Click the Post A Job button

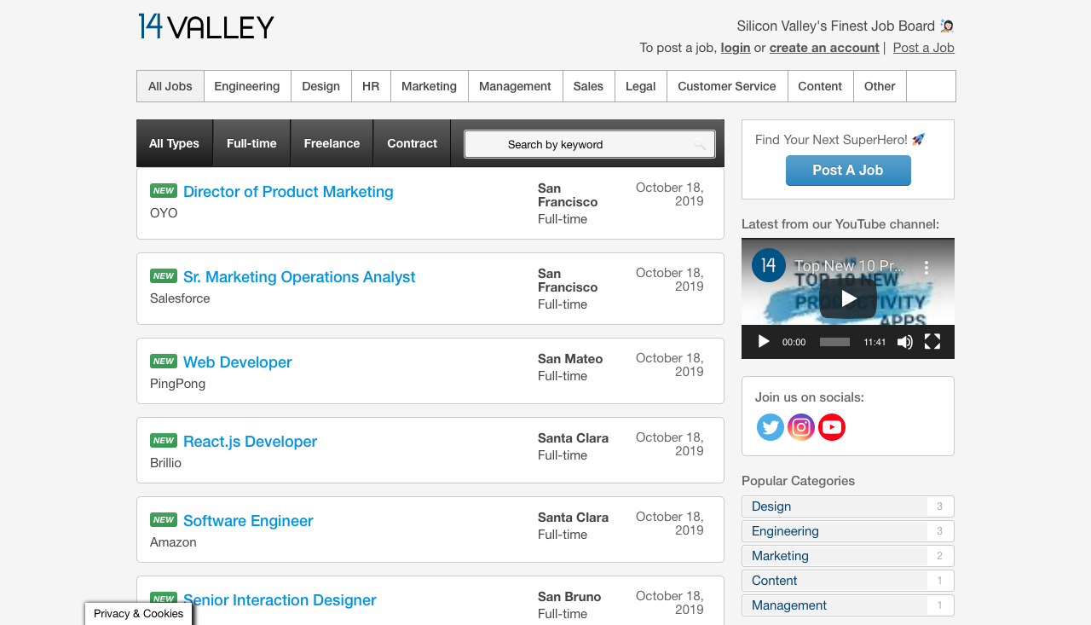(847, 171)
